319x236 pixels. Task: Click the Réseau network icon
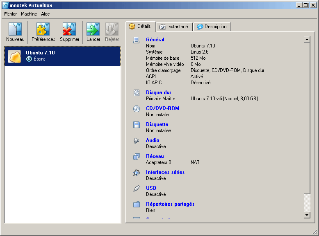137,157
